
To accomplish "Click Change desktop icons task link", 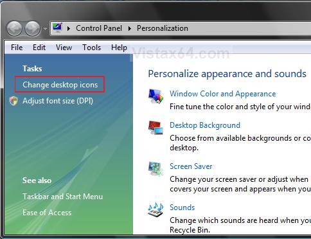I will click(60, 85).
